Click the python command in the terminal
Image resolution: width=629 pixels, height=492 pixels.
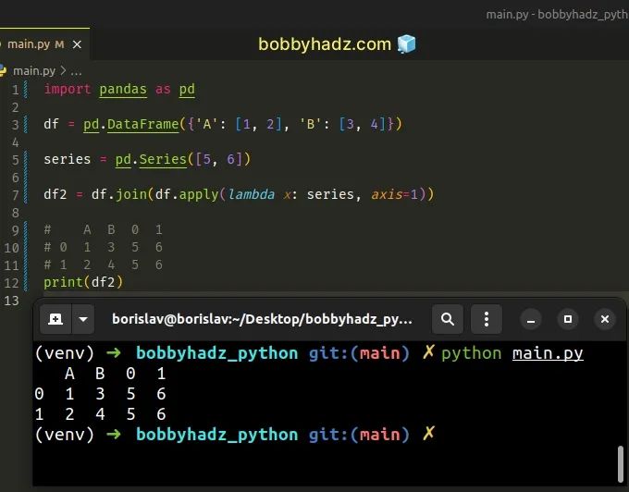click(x=472, y=353)
